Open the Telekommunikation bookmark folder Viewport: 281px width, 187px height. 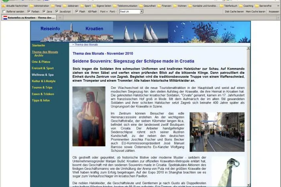point(125,6)
